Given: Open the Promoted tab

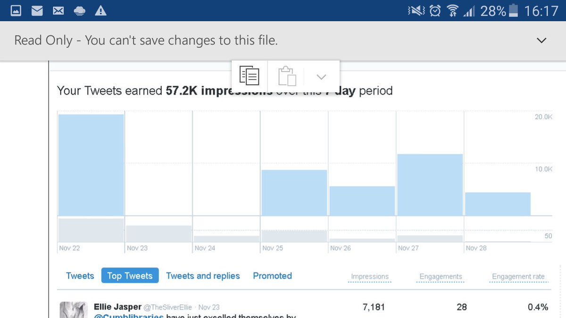Looking at the screenshot, I should click(x=272, y=276).
